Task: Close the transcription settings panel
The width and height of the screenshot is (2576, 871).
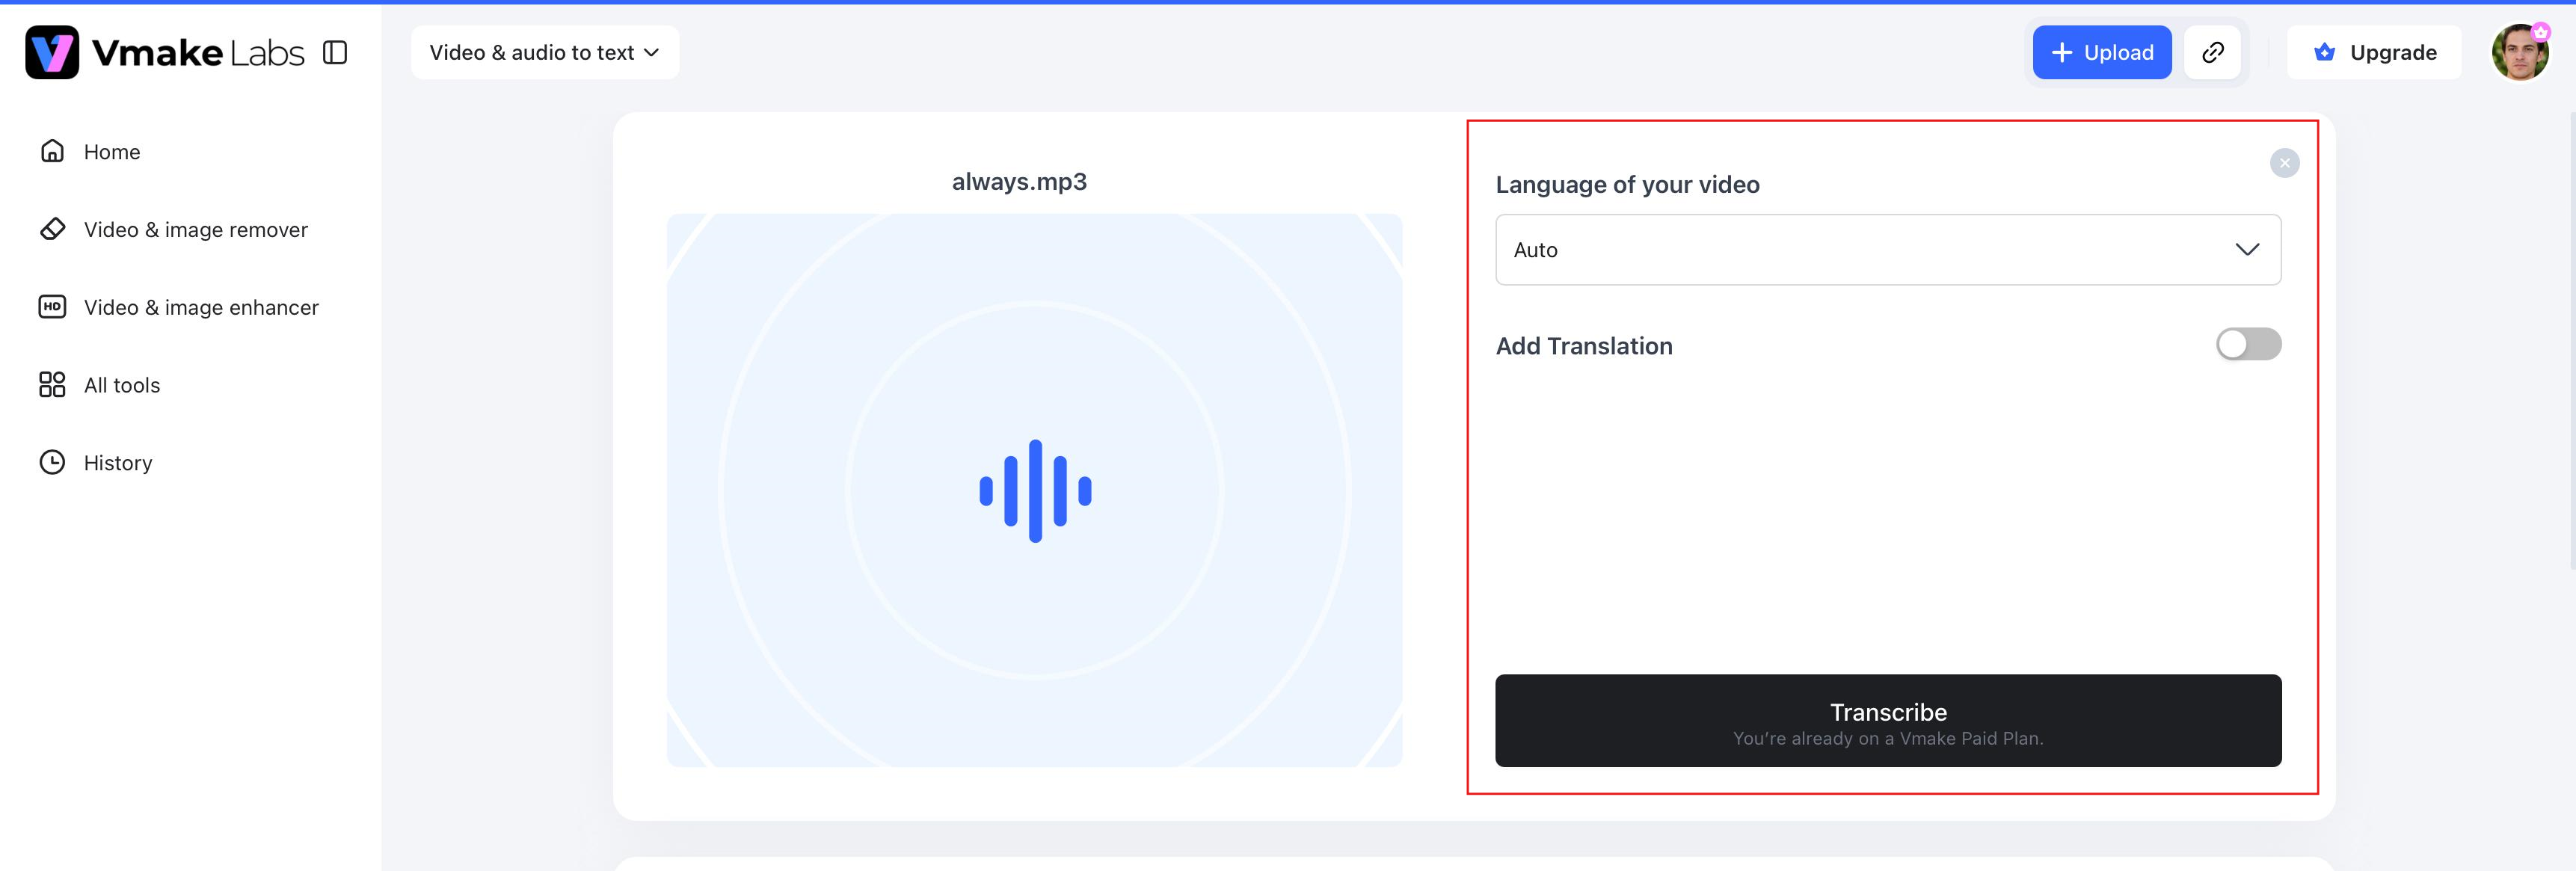Action: coord(2284,163)
